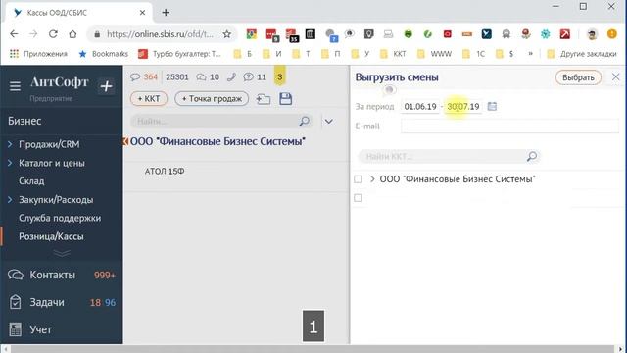Open the Другие закладки bookmarks folder
This screenshot has height=353, width=627.
[x=582, y=54]
